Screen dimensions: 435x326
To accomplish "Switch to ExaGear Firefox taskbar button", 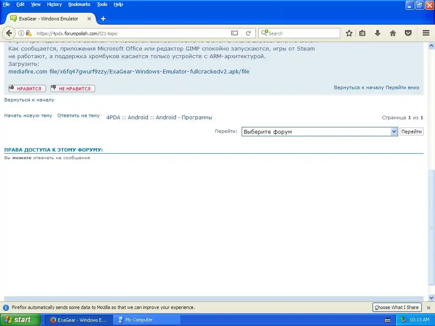I will click(x=79, y=320).
